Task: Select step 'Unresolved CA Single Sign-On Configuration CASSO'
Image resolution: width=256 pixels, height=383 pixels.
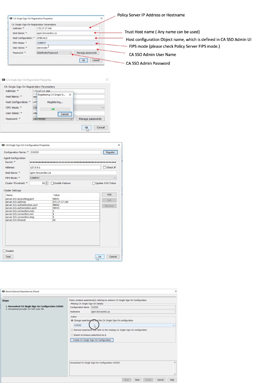Action: coord(34,306)
